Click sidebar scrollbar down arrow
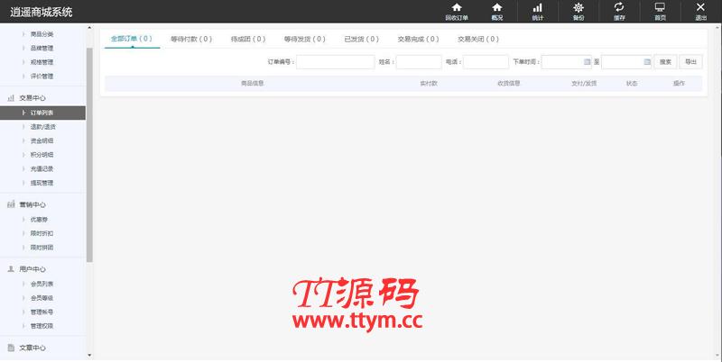The height and width of the screenshot is (362, 722). (89, 355)
